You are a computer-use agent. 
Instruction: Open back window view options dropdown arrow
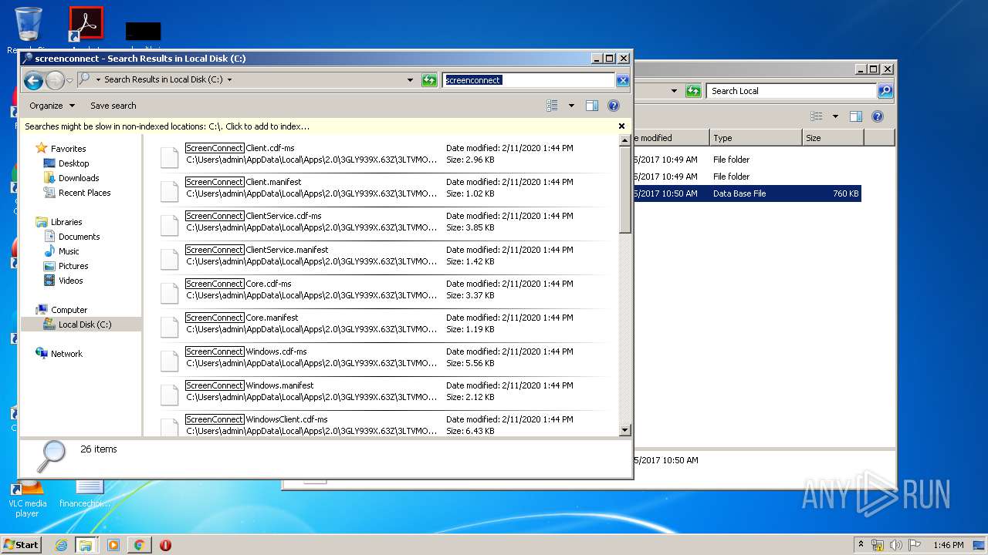pyautogui.click(x=835, y=116)
